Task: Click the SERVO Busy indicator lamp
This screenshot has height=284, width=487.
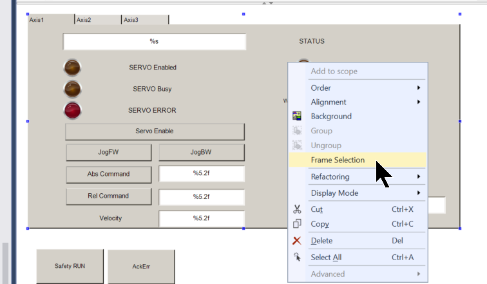Action: 72,89
